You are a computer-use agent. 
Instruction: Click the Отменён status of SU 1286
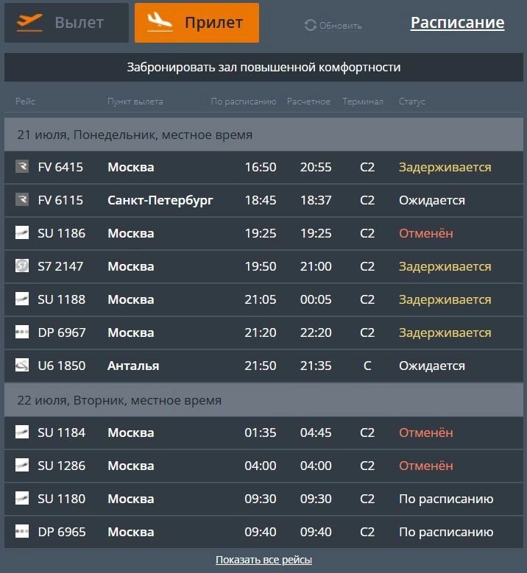coord(426,466)
